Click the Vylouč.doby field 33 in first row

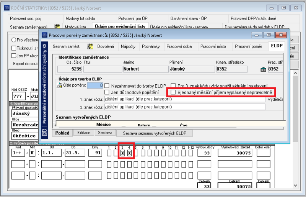(204, 153)
